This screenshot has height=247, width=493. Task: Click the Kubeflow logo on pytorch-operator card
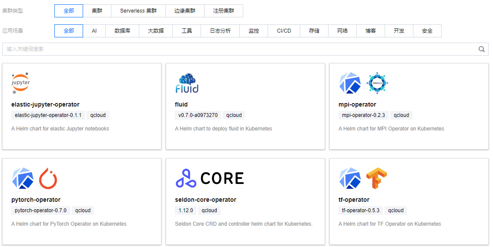point(23,178)
